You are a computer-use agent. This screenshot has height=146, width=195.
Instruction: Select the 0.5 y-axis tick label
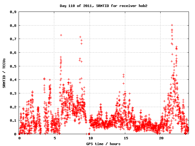(13, 66)
